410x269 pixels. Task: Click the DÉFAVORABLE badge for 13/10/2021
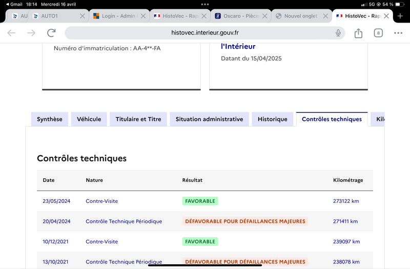245,262
